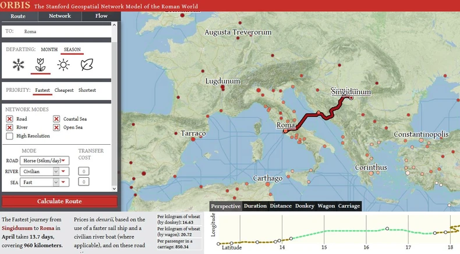Click the Lugdunum city label on the map
This screenshot has height=254, width=460.
pyautogui.click(x=223, y=81)
